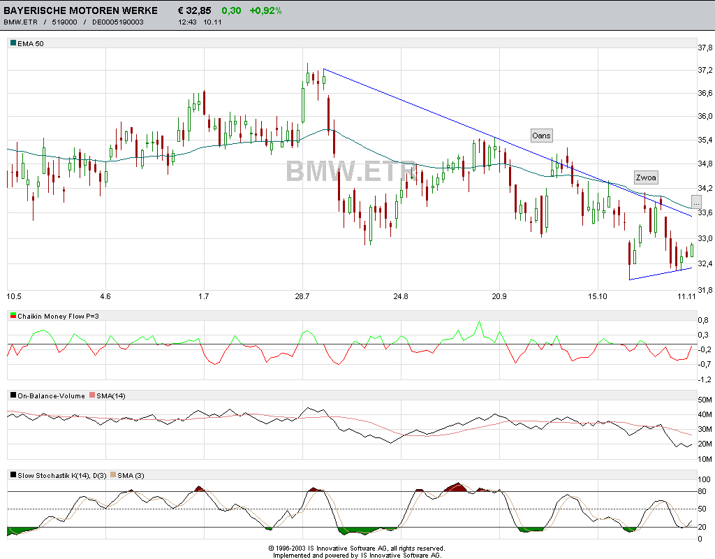Click the 'Zwoa' chart annotation label
Screen dimensions: 715x559
[x=646, y=177]
